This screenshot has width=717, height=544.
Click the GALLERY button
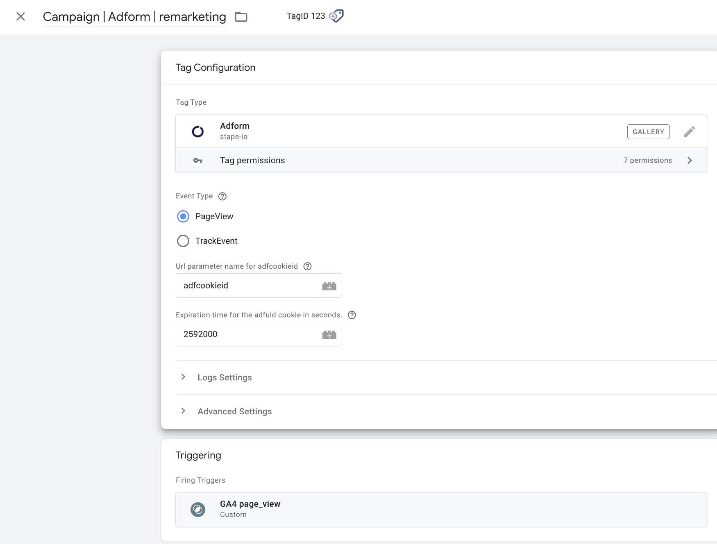click(x=648, y=132)
